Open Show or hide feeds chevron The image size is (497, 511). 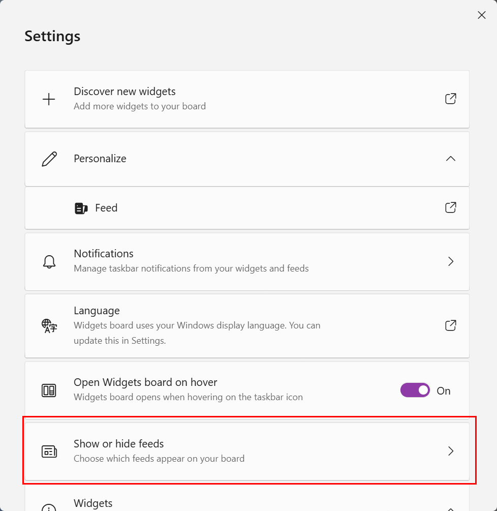(451, 451)
